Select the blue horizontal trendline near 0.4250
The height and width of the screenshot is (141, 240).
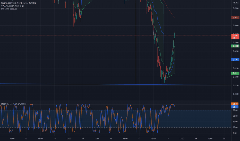(116, 84)
